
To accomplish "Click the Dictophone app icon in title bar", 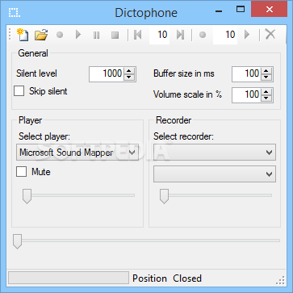I will 15,12.
